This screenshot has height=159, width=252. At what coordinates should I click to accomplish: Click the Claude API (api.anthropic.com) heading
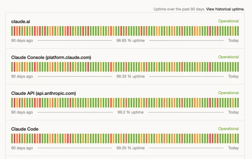[x=44, y=93]
